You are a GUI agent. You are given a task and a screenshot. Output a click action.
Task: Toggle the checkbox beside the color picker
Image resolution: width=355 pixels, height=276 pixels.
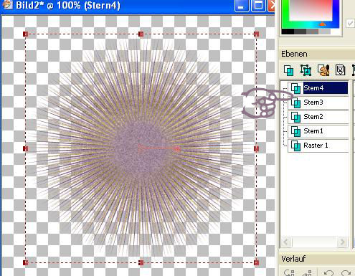[x=350, y=24]
